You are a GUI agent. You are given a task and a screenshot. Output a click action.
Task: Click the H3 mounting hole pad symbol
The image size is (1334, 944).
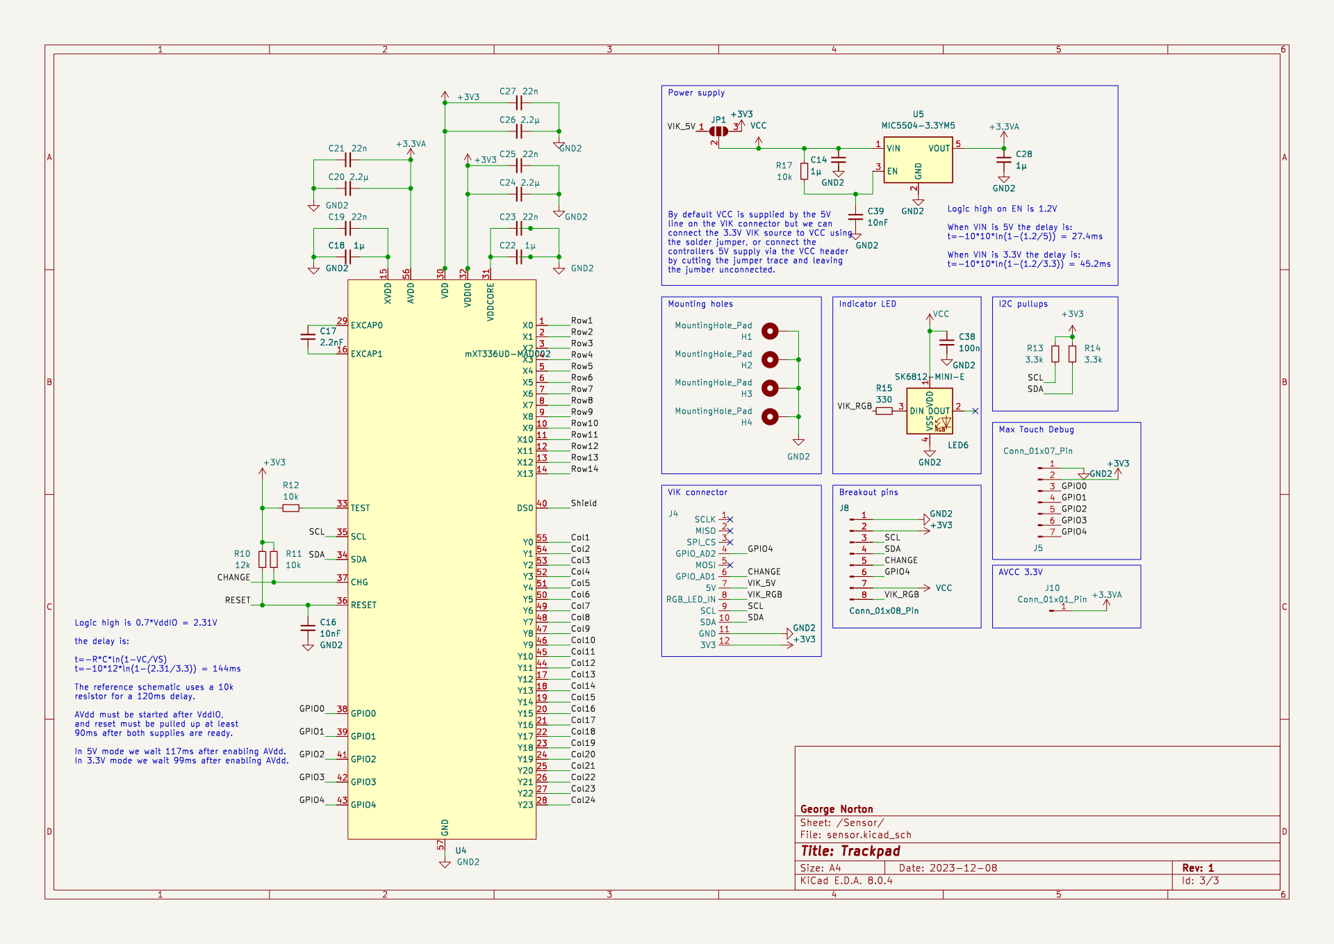(770, 388)
